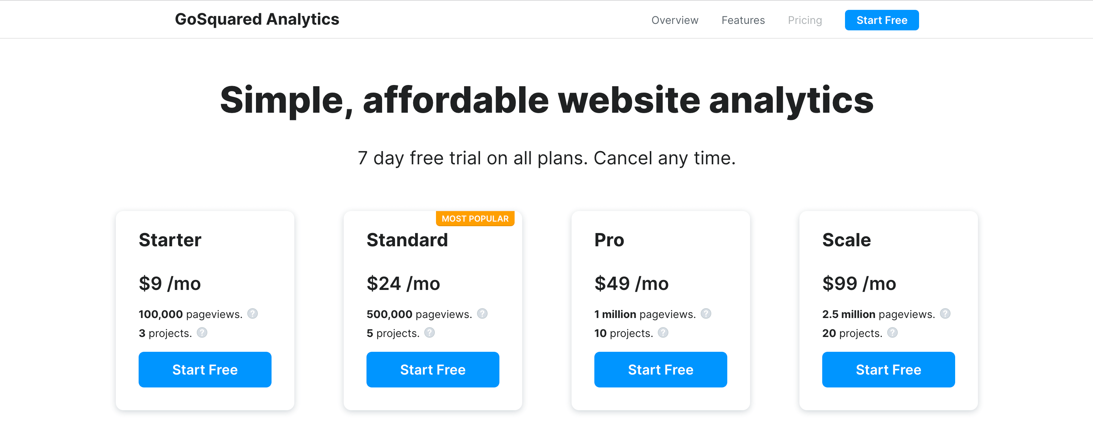Click help icon beside Scale 2.5 million pageviews
Screen dimensions: 1093x444
coord(945,314)
